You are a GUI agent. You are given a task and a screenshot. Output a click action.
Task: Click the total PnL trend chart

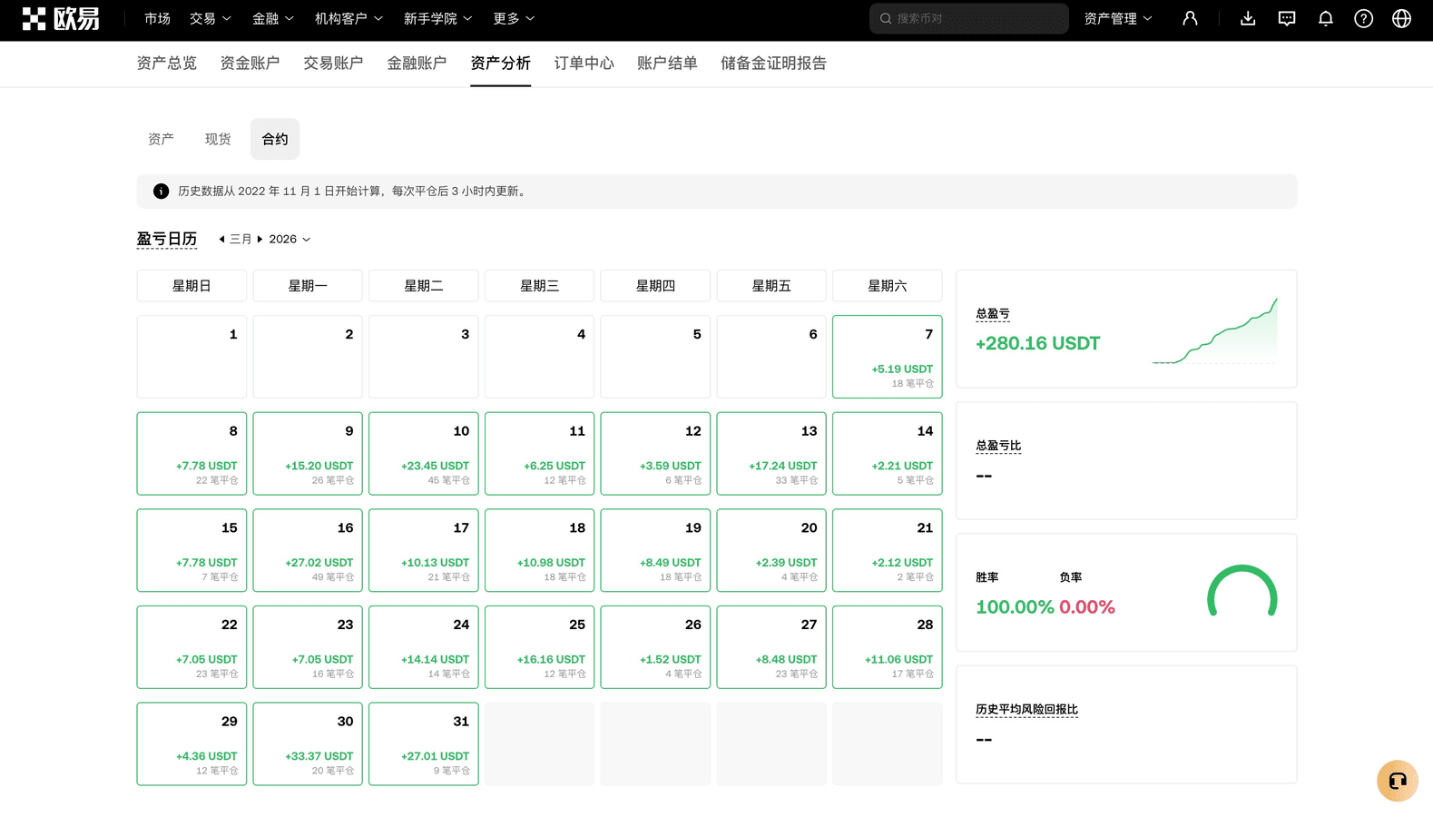click(1214, 331)
